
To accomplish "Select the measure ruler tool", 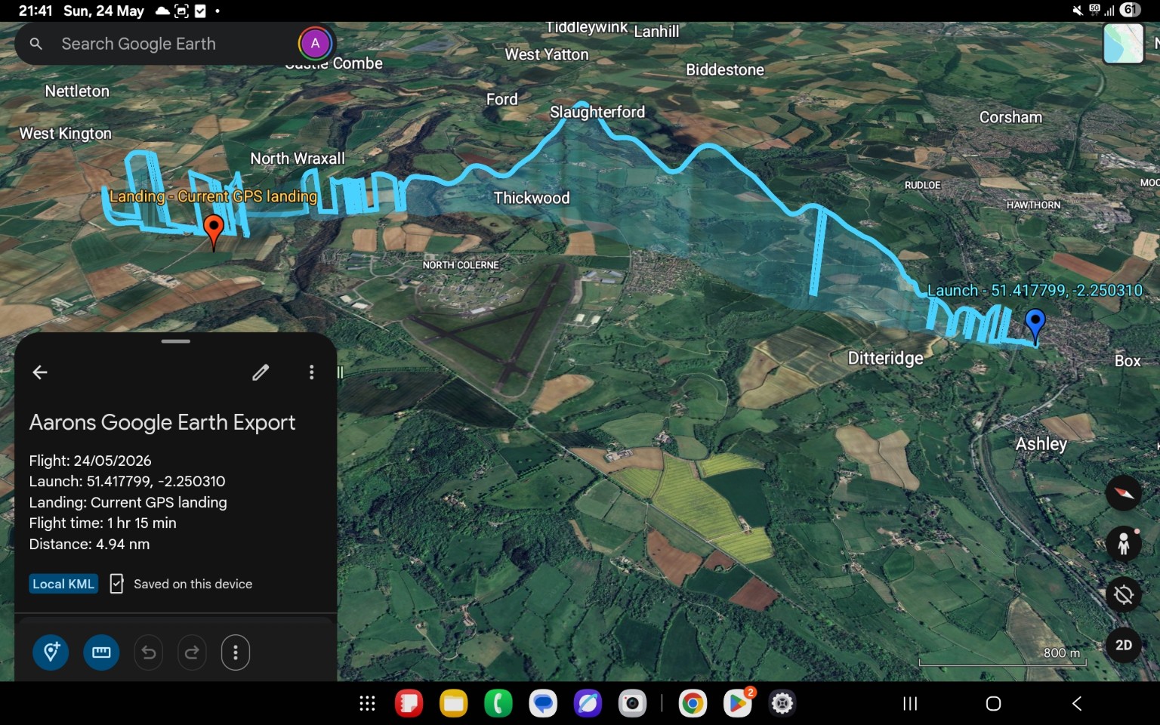I will pyautogui.click(x=101, y=652).
